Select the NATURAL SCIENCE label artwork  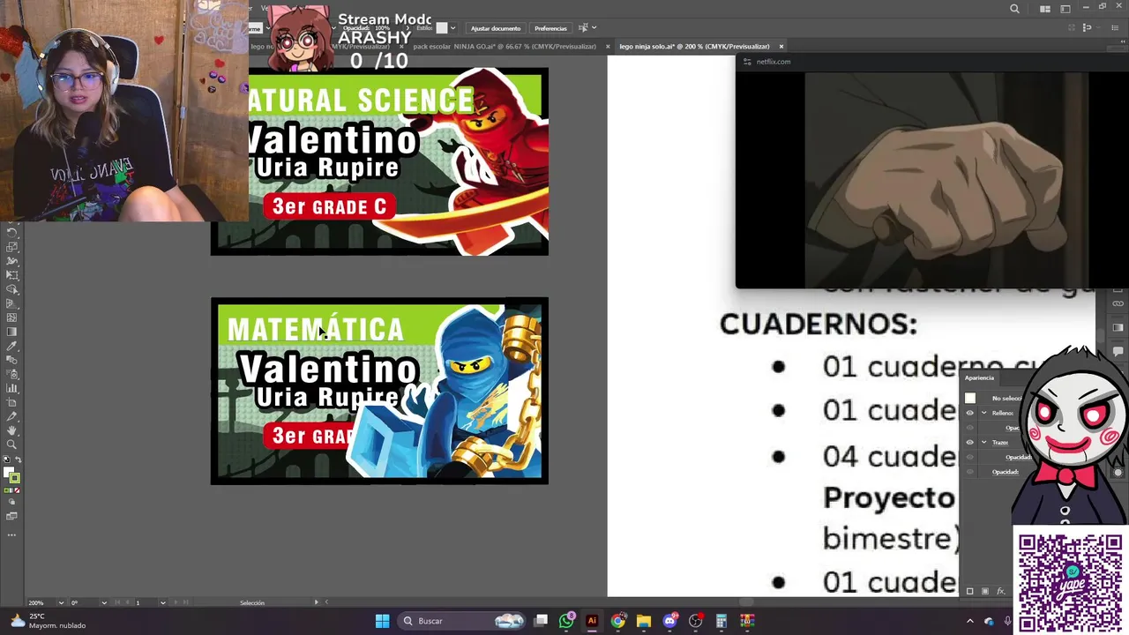[x=379, y=161]
